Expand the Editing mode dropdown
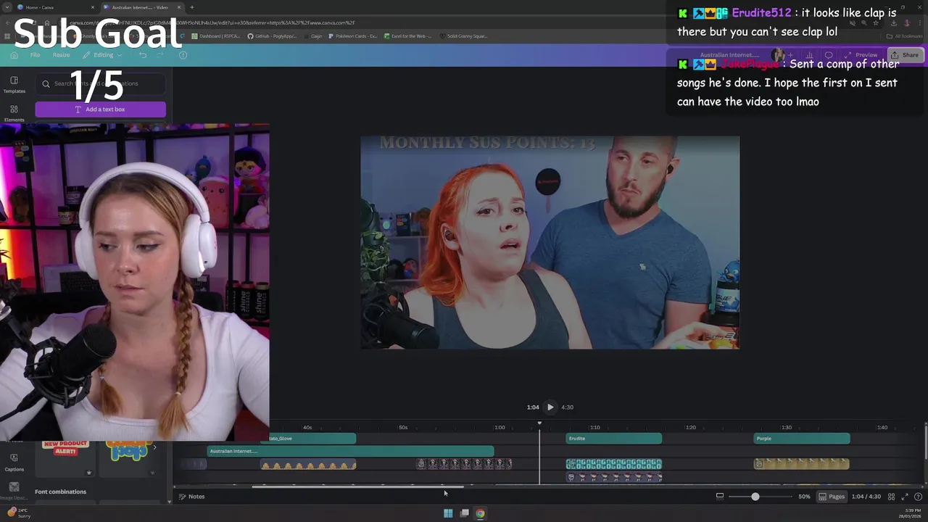Viewport: 928px width, 522px height. coord(102,55)
